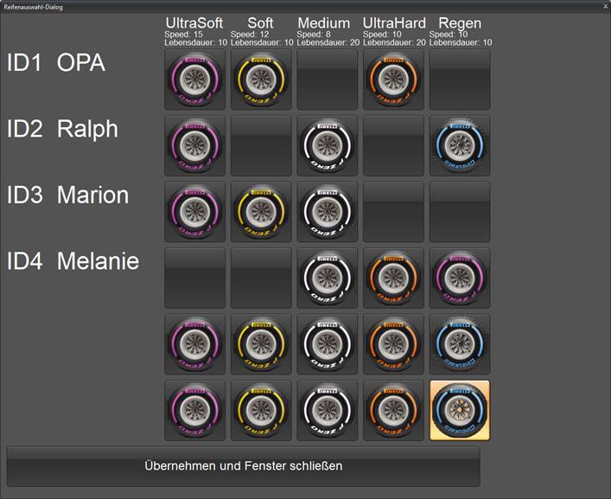Toggle Ralph's empty Soft tire slot

261,145
